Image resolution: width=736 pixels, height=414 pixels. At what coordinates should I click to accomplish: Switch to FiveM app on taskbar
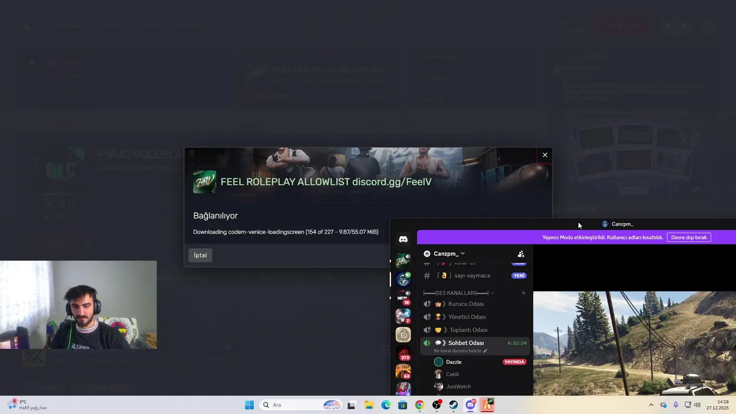tap(488, 405)
